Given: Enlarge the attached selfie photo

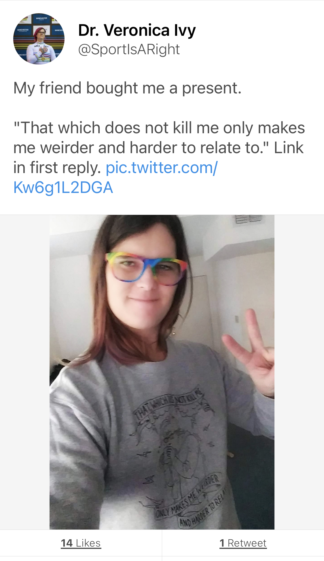Looking at the screenshot, I should pyautogui.click(x=162, y=372).
